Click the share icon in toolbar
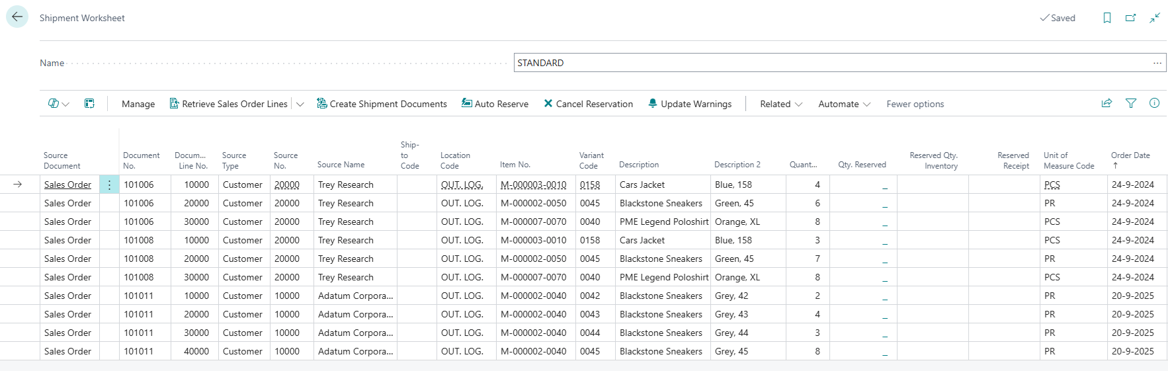1168x371 pixels. click(1106, 103)
